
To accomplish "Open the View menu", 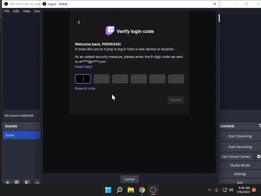I will click(x=27, y=11).
